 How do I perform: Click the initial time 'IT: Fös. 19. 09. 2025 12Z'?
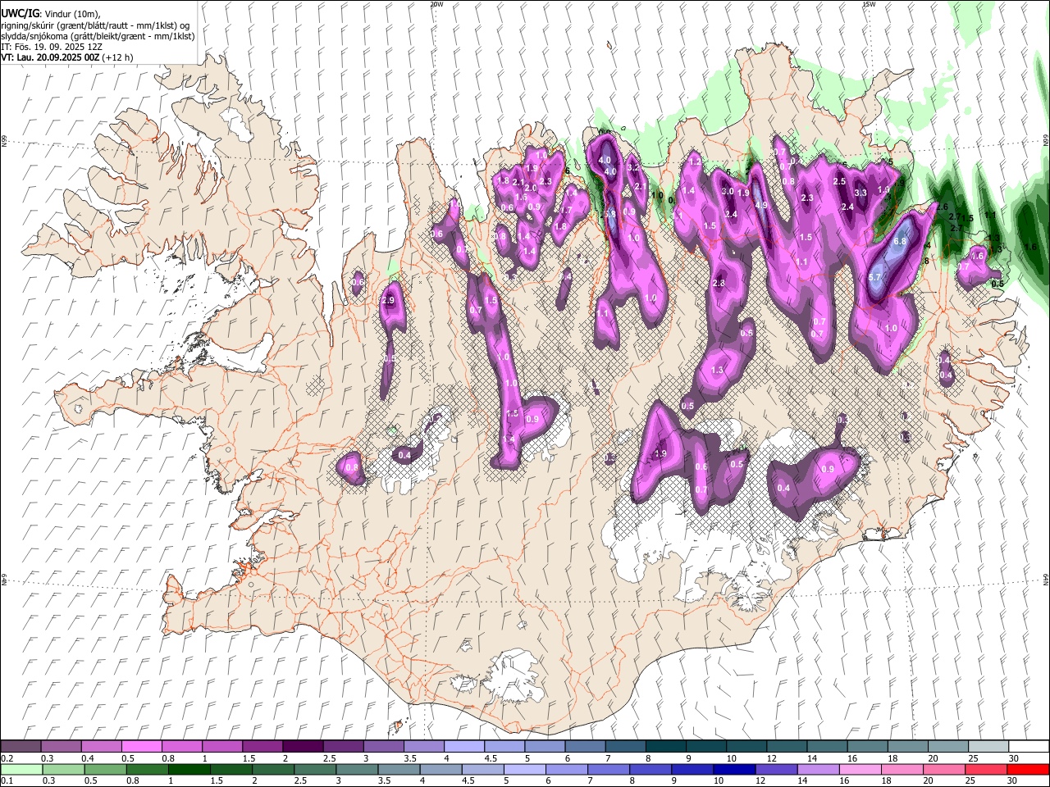52,47
